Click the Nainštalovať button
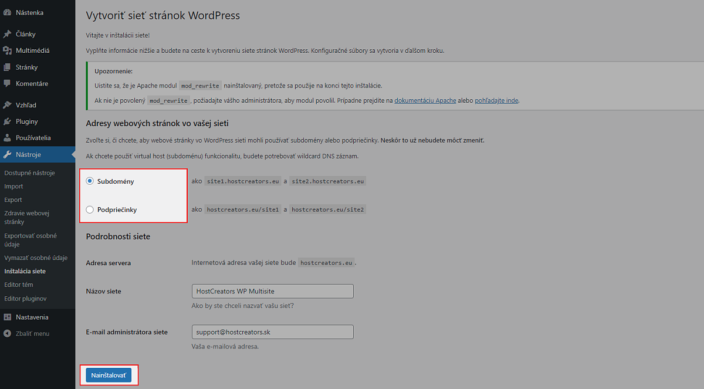Screen dimensions: 704x389 click(109, 375)
